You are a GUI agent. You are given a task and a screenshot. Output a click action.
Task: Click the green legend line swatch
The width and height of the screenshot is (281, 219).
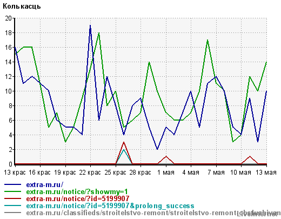(13, 191)
